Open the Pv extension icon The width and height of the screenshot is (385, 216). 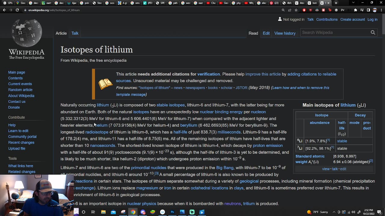coord(342,10)
